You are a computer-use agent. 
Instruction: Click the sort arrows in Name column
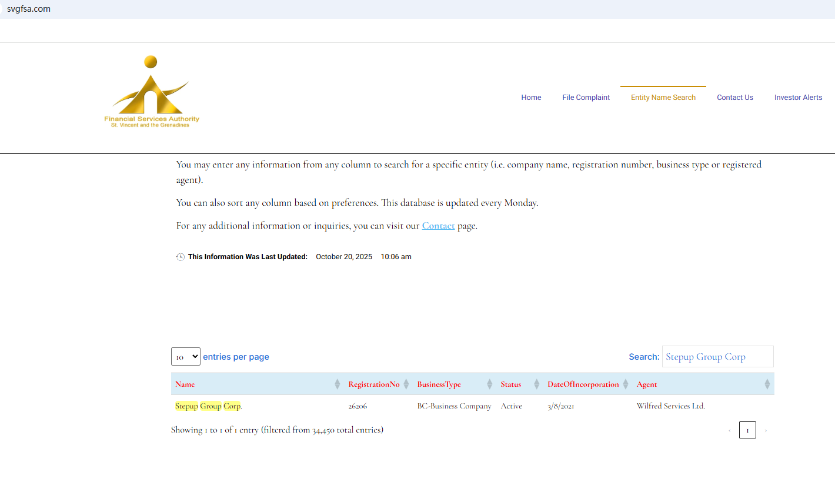(337, 384)
